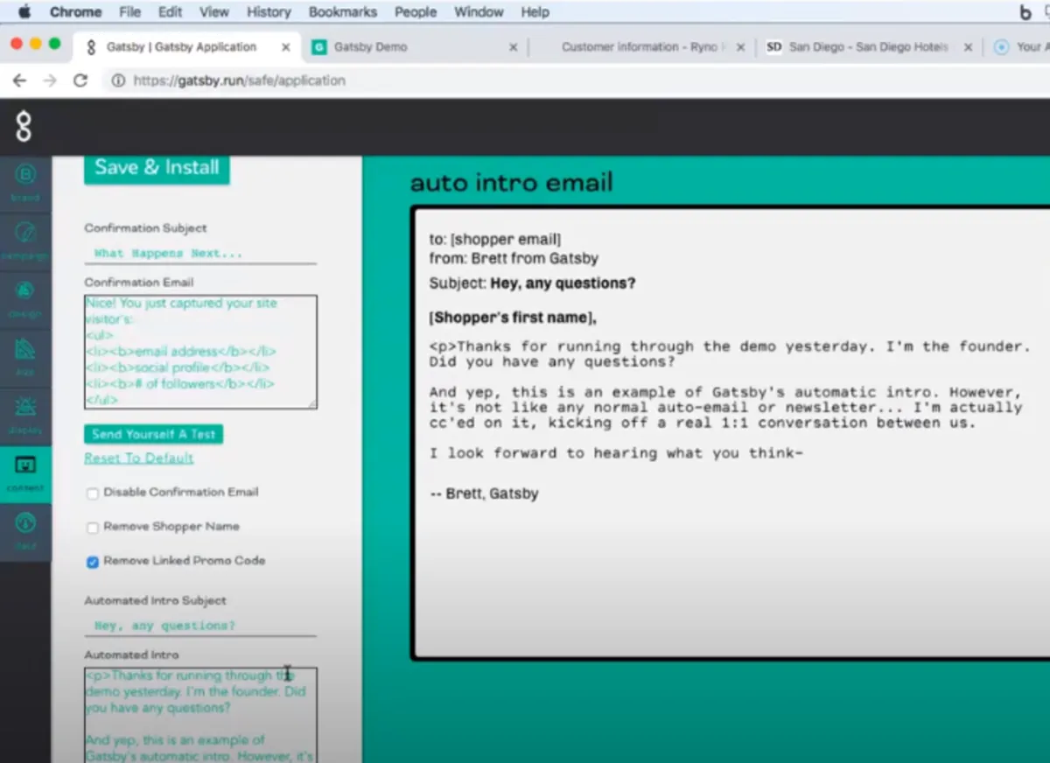Click the browser address bar URL
Image resolution: width=1050 pixels, height=763 pixels.
[x=239, y=80]
